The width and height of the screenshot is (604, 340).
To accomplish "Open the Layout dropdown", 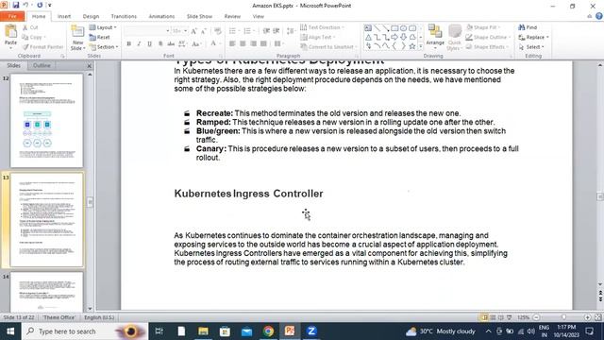I will (103, 27).
